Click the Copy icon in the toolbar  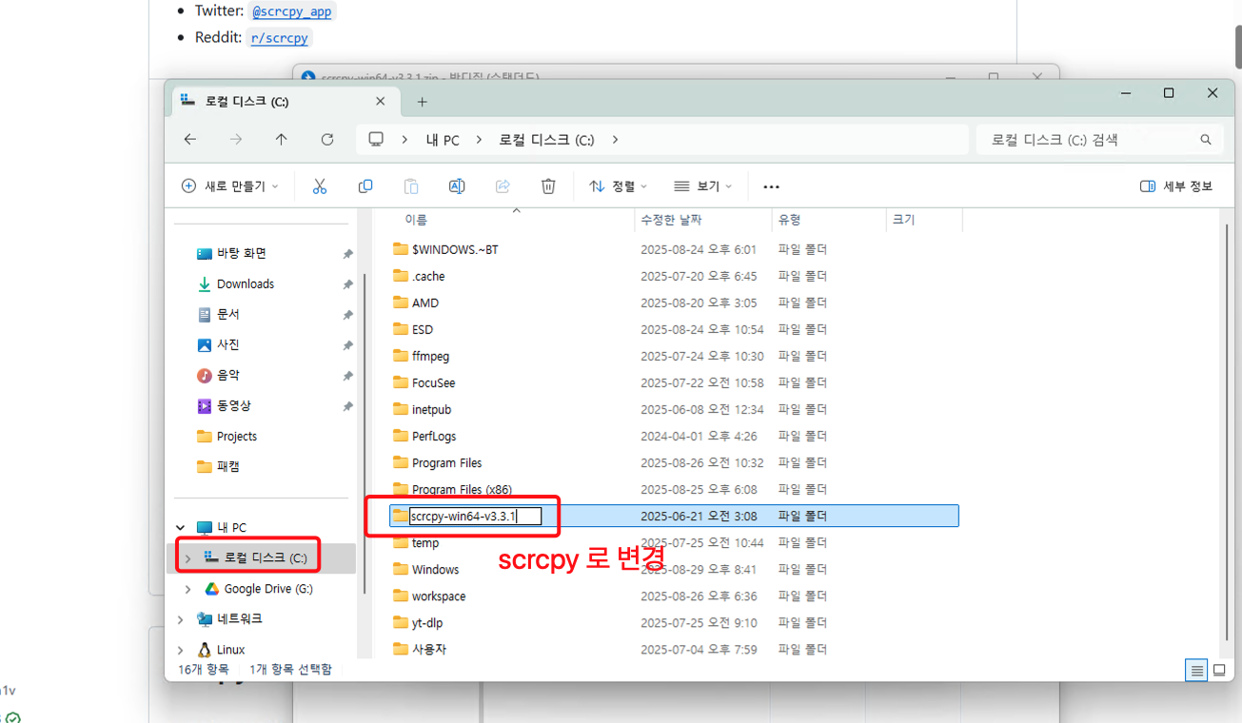click(x=365, y=186)
